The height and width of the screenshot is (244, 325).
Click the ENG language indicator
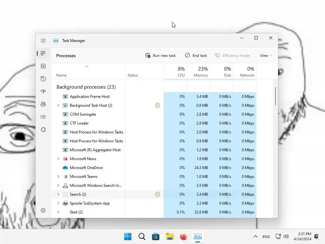pyautogui.click(x=266, y=236)
